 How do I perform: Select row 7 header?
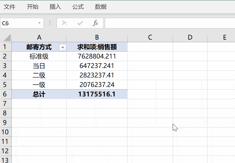click(6, 104)
